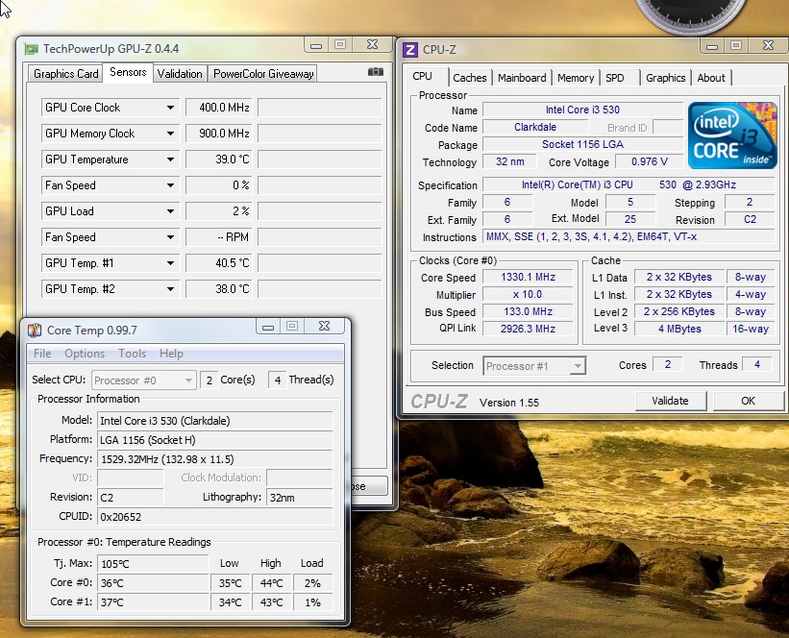Screen dimensions: 789x638
Task: Click the CPU-Z Instructions field
Action: pos(629,237)
